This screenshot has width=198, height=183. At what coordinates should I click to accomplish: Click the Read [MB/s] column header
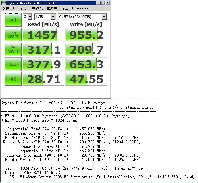43,24
